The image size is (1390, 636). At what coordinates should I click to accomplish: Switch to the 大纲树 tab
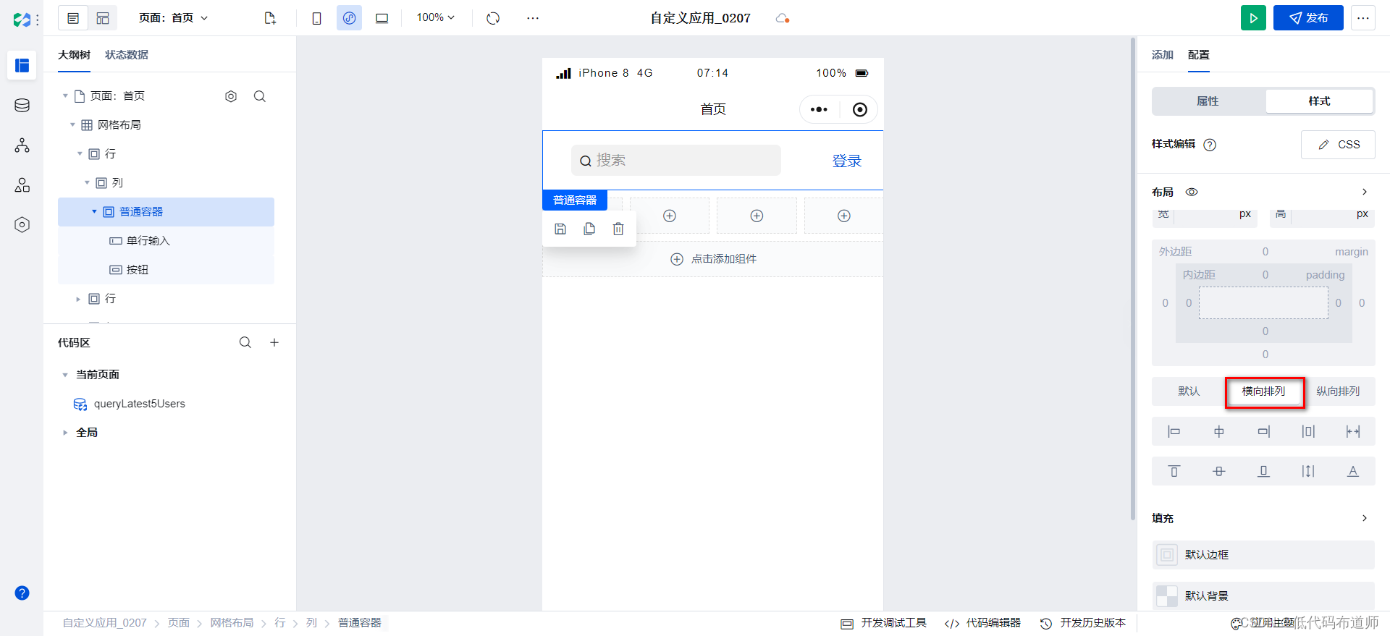[x=74, y=55]
